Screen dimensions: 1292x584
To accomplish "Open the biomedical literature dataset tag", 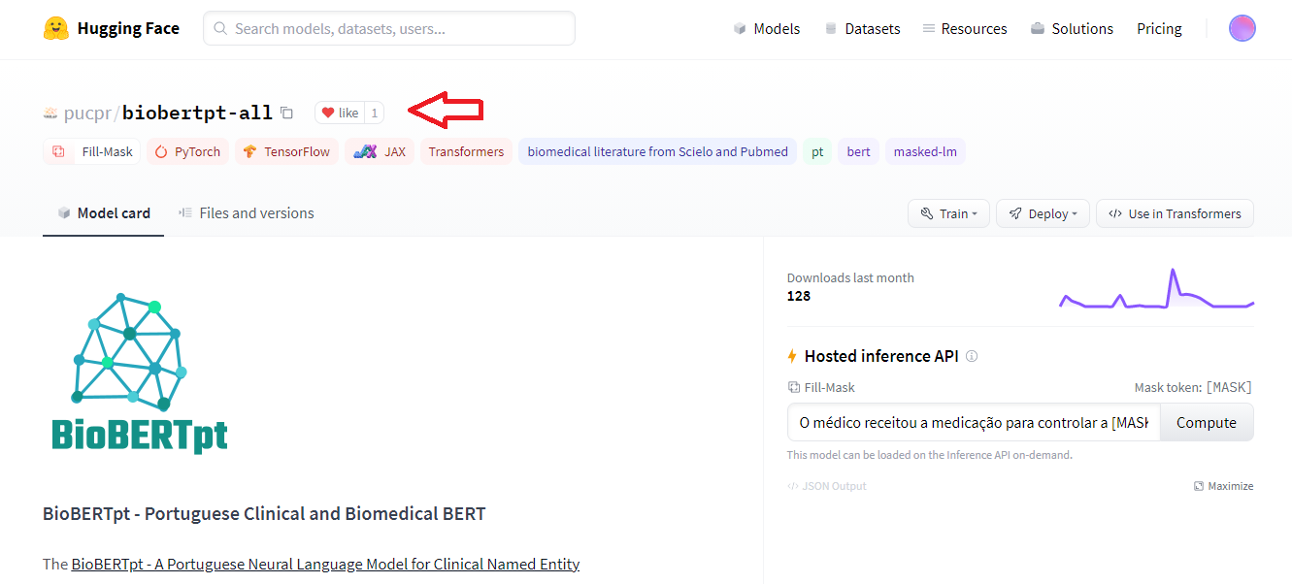I will point(657,151).
